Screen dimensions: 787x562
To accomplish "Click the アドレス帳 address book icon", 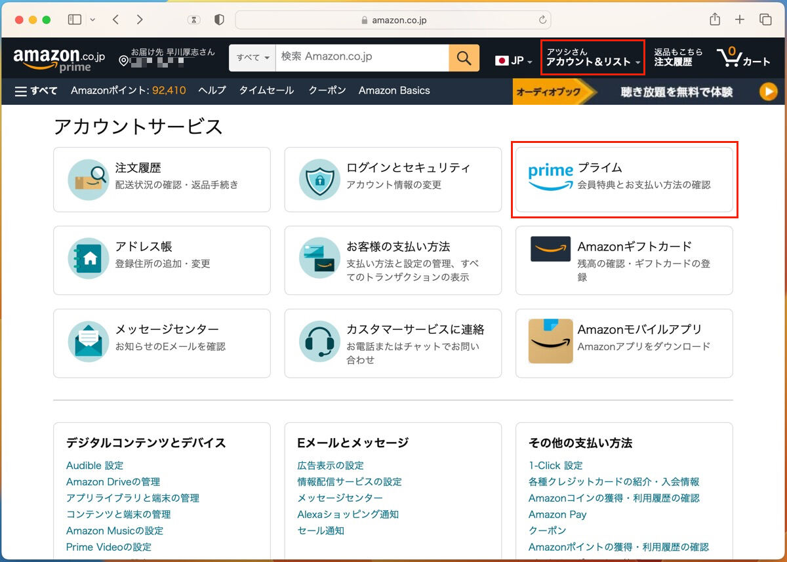I will pyautogui.click(x=88, y=258).
